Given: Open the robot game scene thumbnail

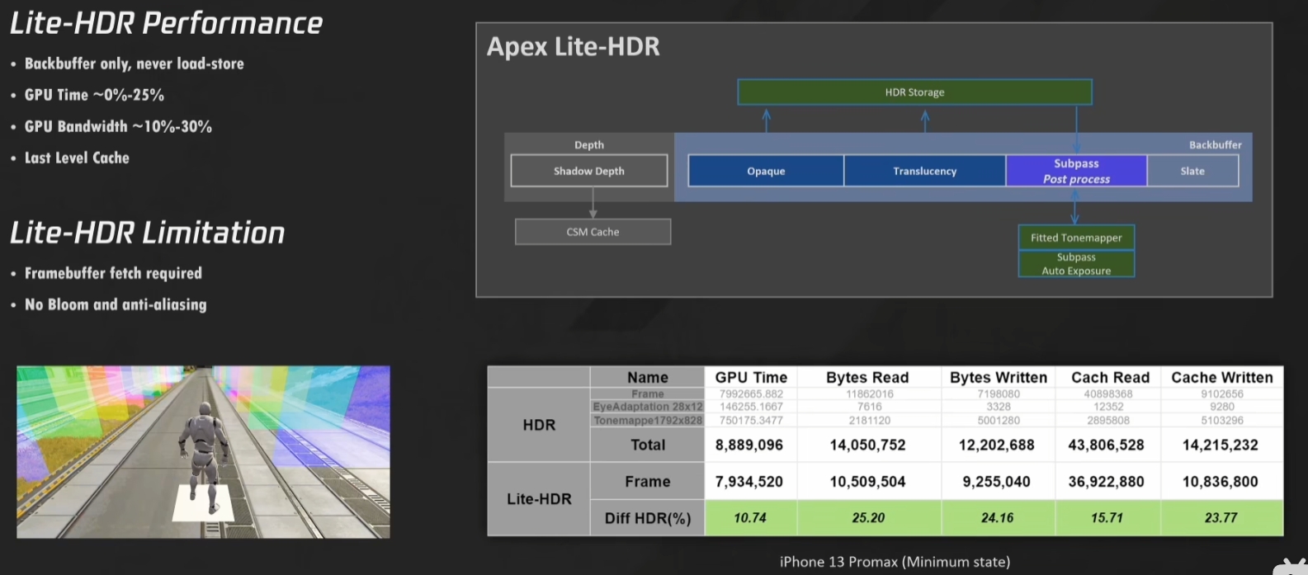Looking at the screenshot, I should coord(203,452).
